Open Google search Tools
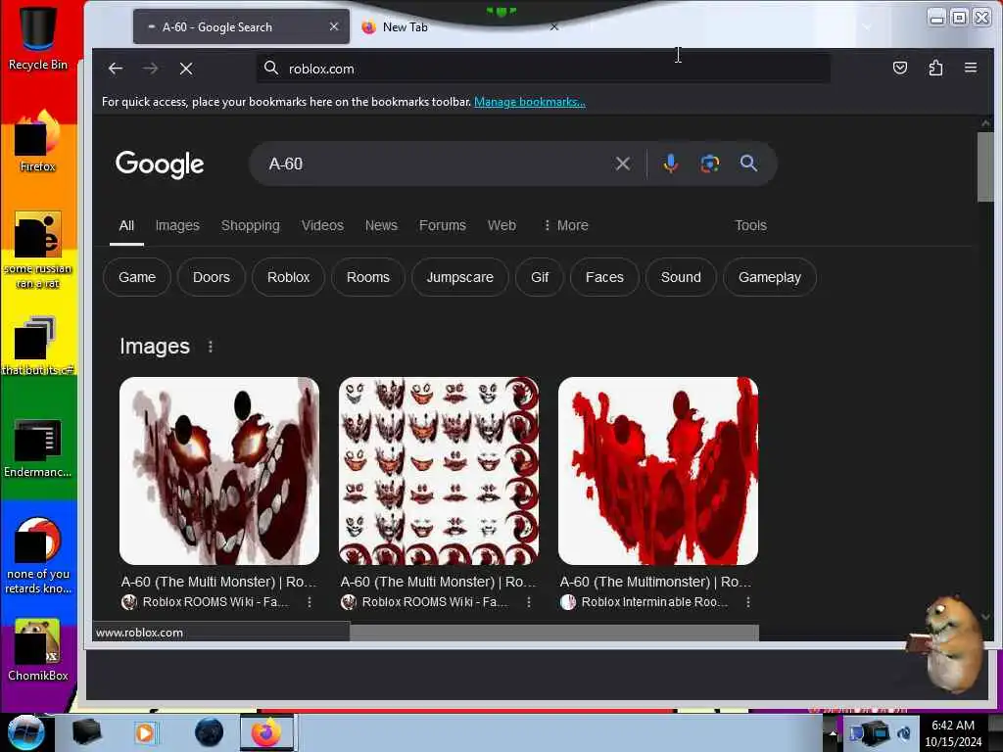1003x752 pixels. (x=750, y=226)
